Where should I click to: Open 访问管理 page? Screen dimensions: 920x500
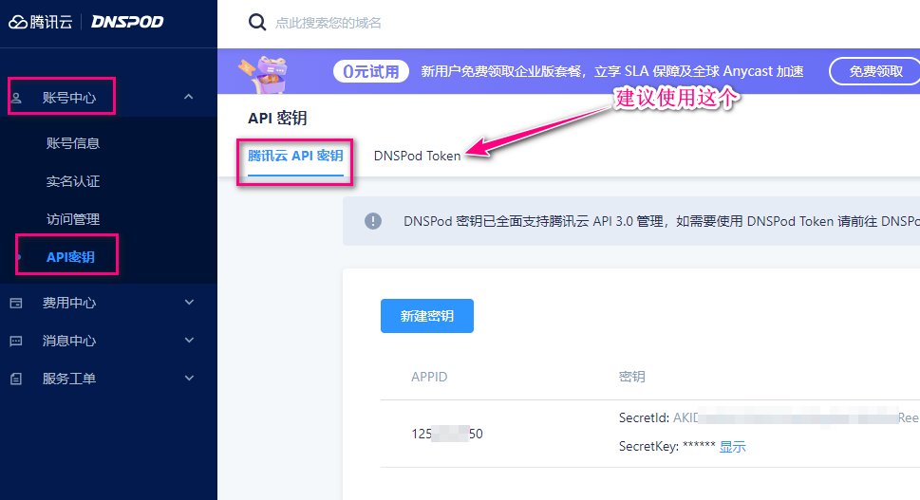point(73,219)
